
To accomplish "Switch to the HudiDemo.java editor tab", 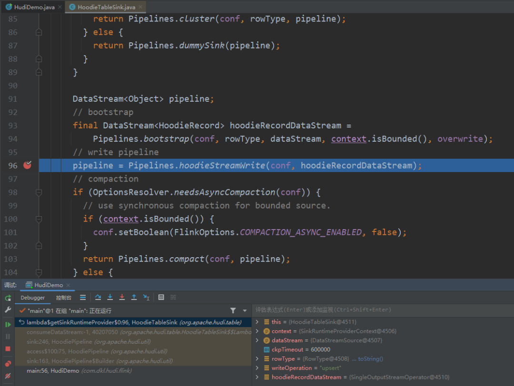I will [33, 7].
